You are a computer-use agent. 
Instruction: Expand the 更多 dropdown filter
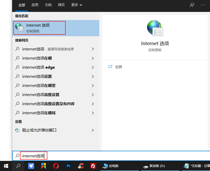tap(77, 5)
